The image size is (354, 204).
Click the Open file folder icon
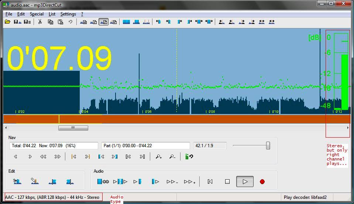tap(7, 22)
